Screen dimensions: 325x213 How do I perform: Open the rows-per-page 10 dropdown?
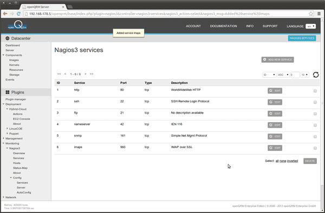pyautogui.click(x=304, y=75)
